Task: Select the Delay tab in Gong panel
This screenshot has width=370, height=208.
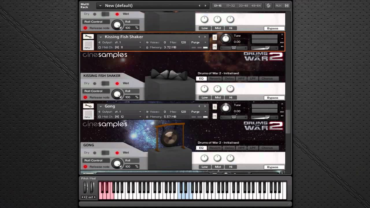Action: tap(229, 148)
